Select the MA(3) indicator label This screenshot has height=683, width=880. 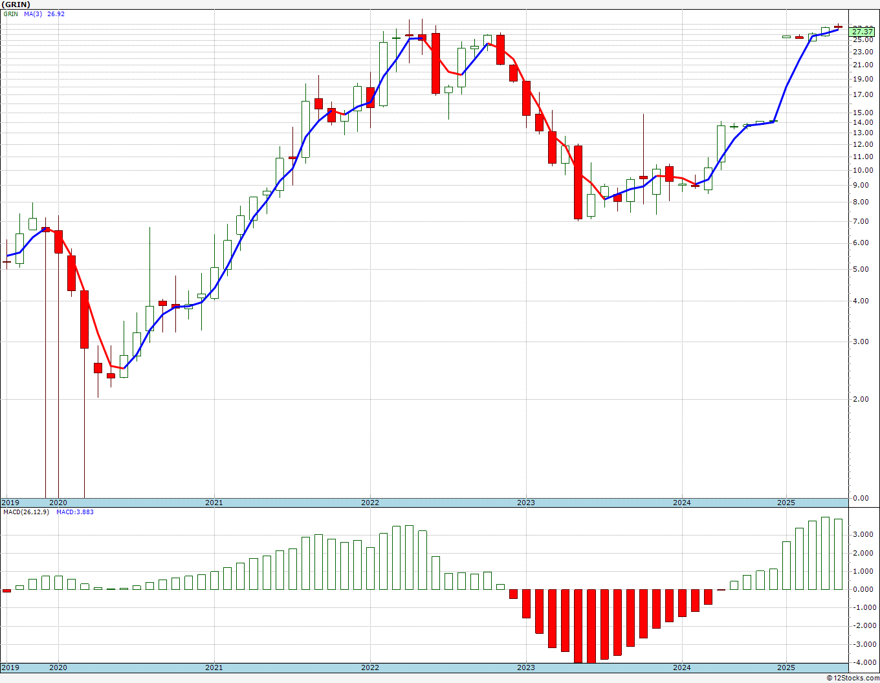[34, 14]
